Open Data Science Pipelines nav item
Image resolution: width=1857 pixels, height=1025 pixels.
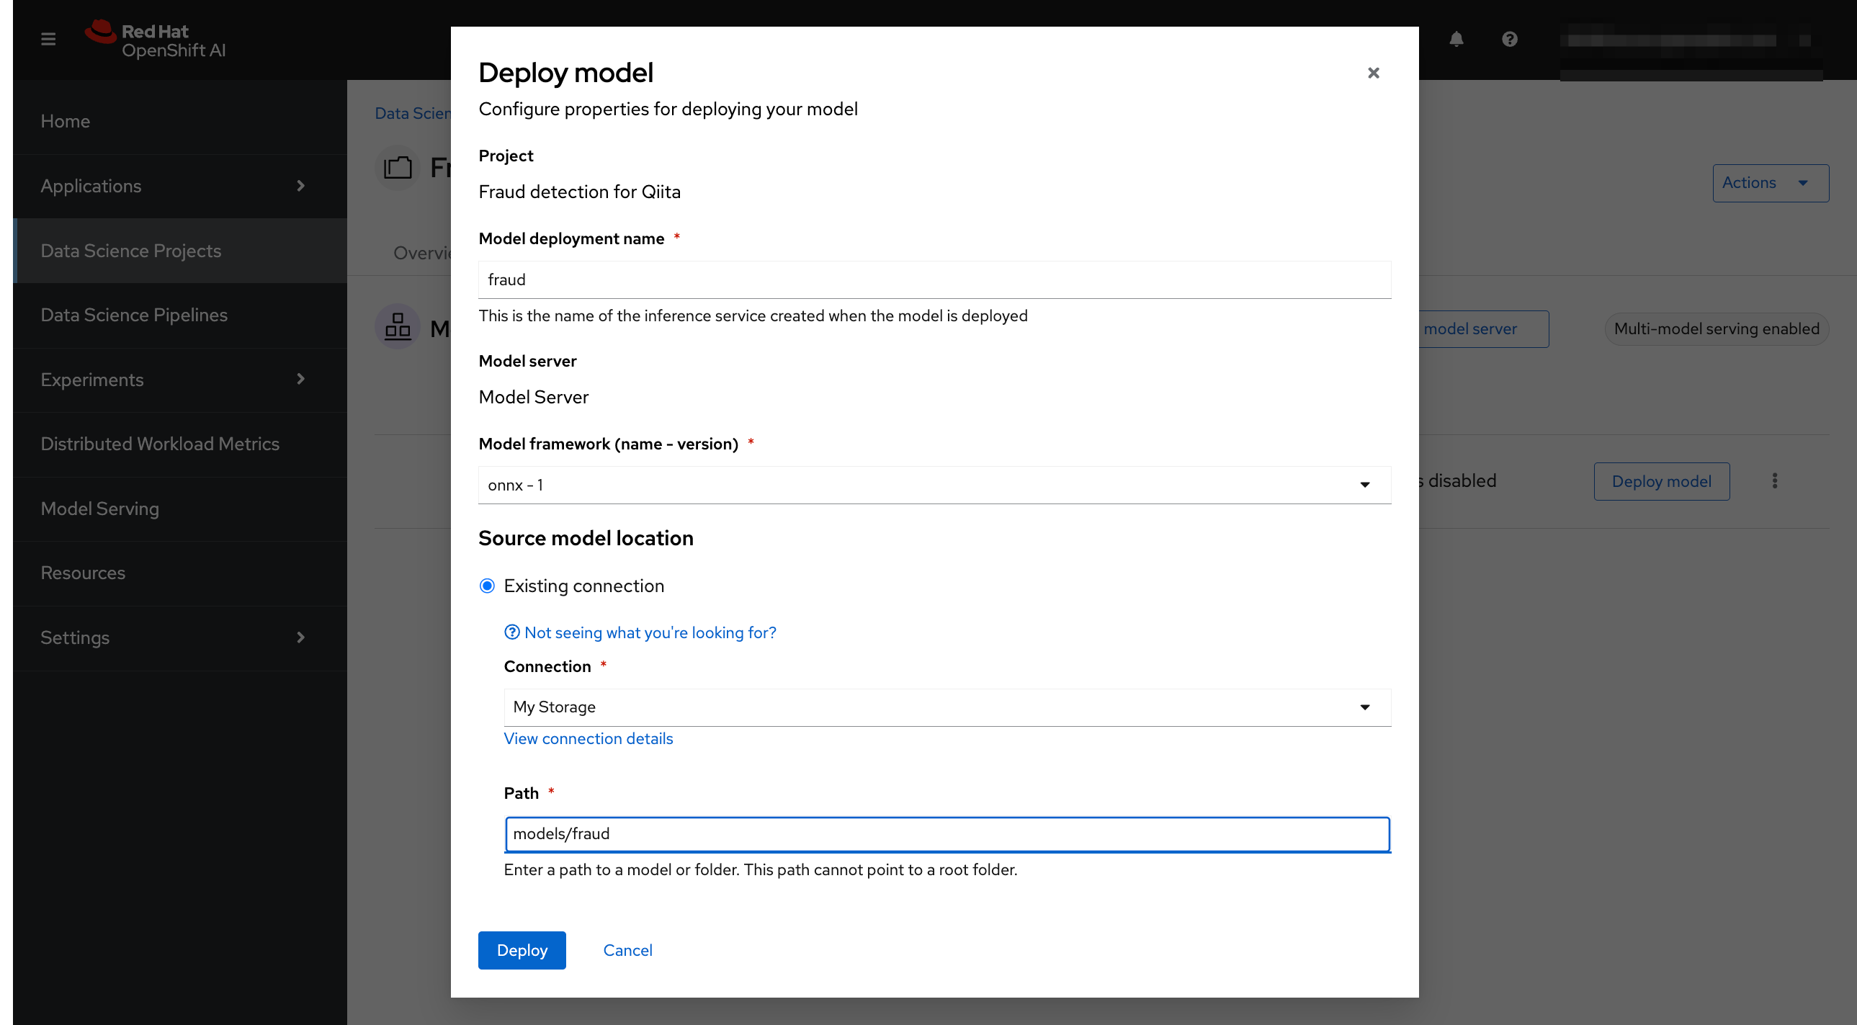134,315
